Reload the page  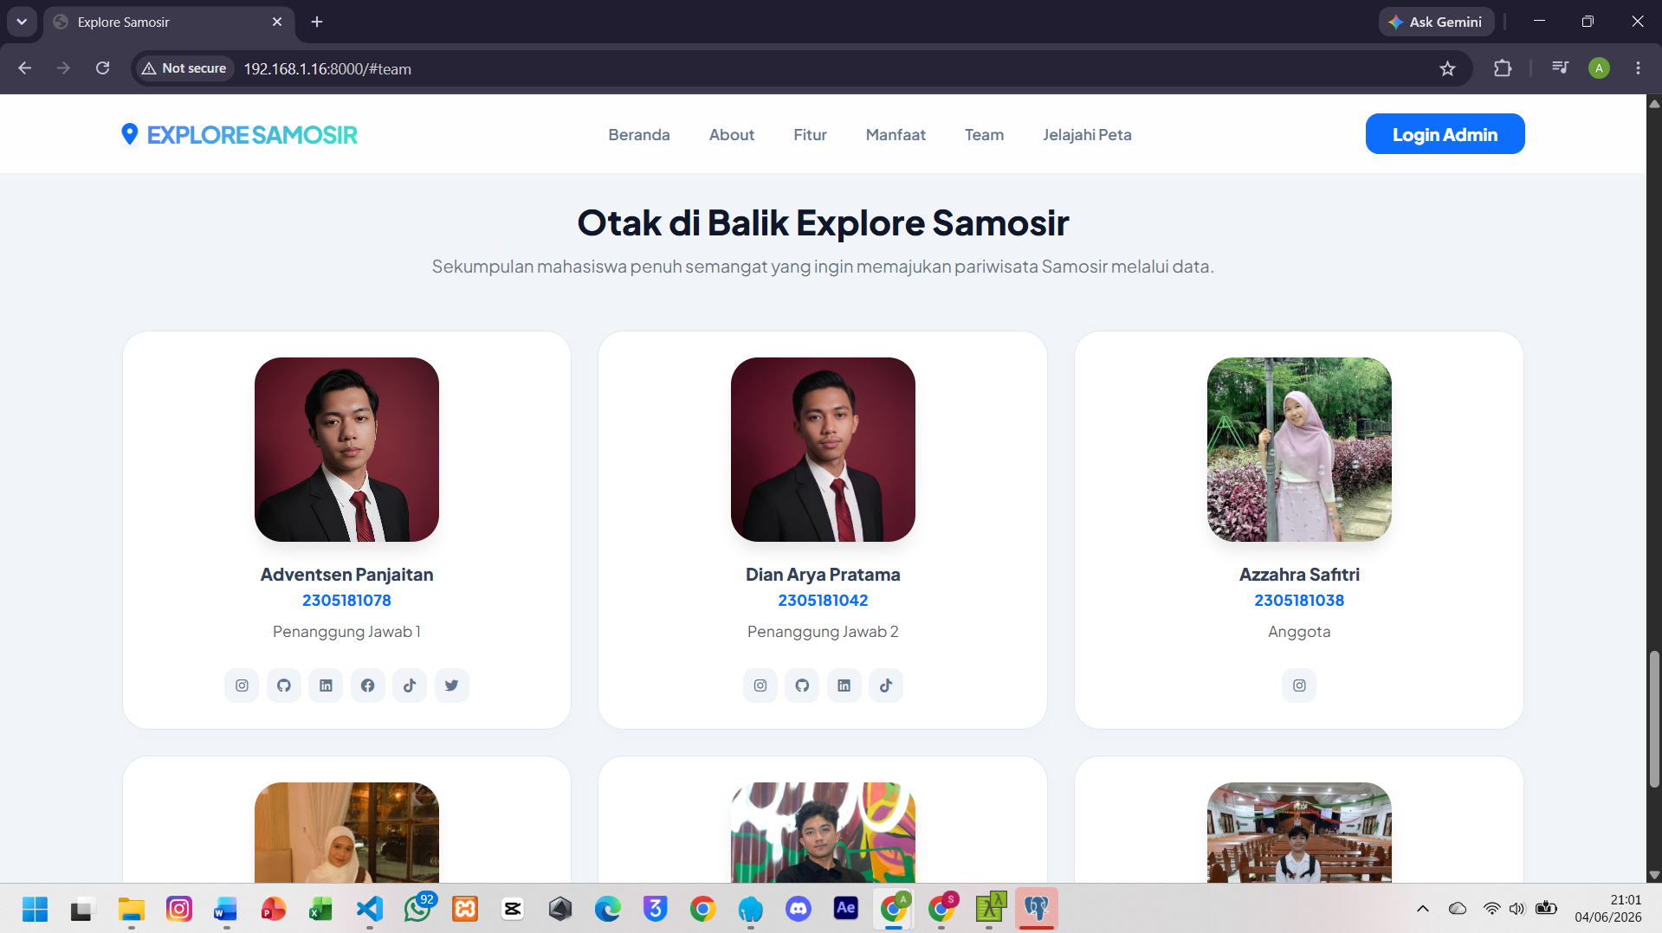coord(102,68)
